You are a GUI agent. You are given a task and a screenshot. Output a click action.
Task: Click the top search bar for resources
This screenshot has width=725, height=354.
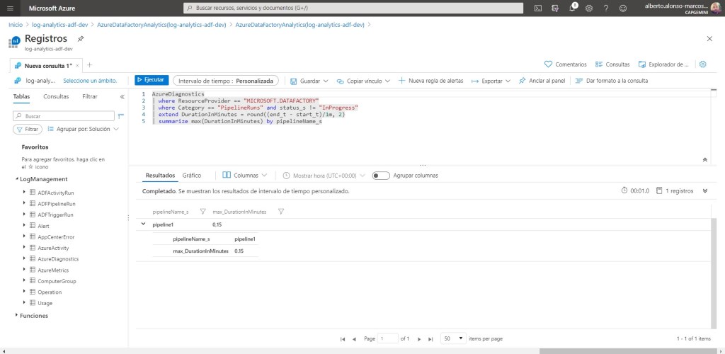tap(354, 8)
